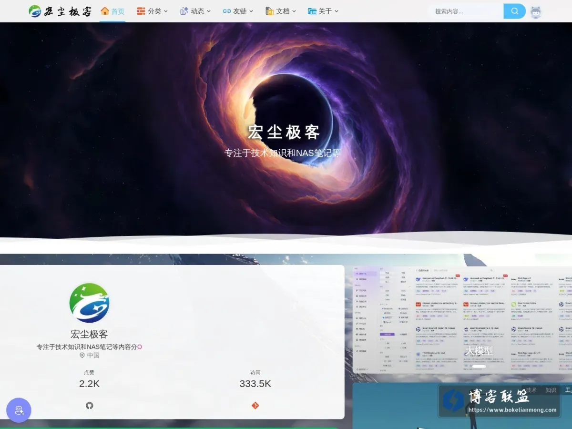Open the red Git icon in profile card

[255, 406]
